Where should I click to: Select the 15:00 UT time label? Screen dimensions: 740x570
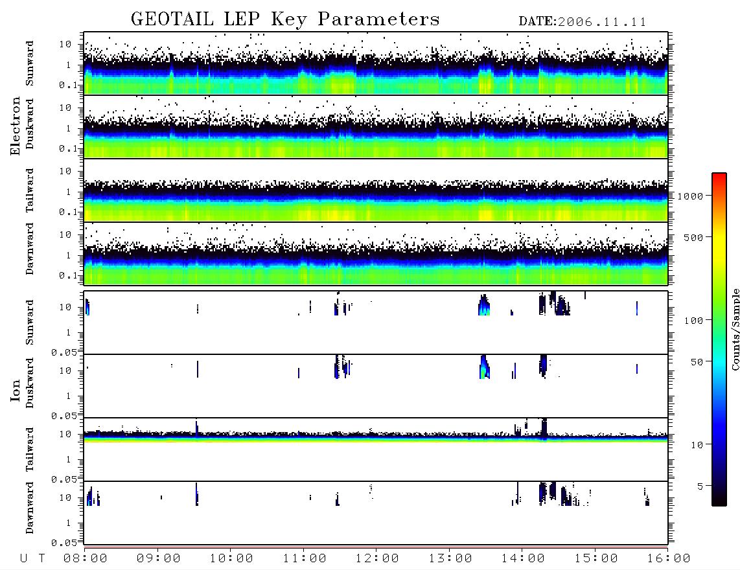click(596, 558)
